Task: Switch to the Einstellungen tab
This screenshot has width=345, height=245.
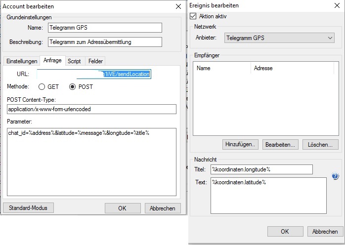Action: pyautogui.click(x=22, y=61)
